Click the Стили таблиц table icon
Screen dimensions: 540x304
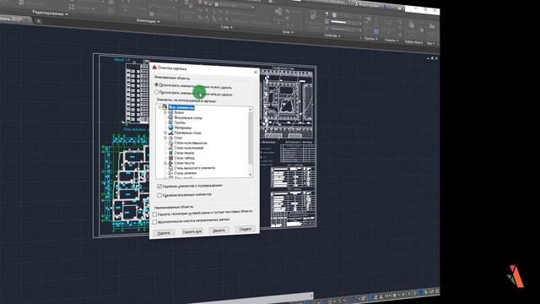click(170, 158)
